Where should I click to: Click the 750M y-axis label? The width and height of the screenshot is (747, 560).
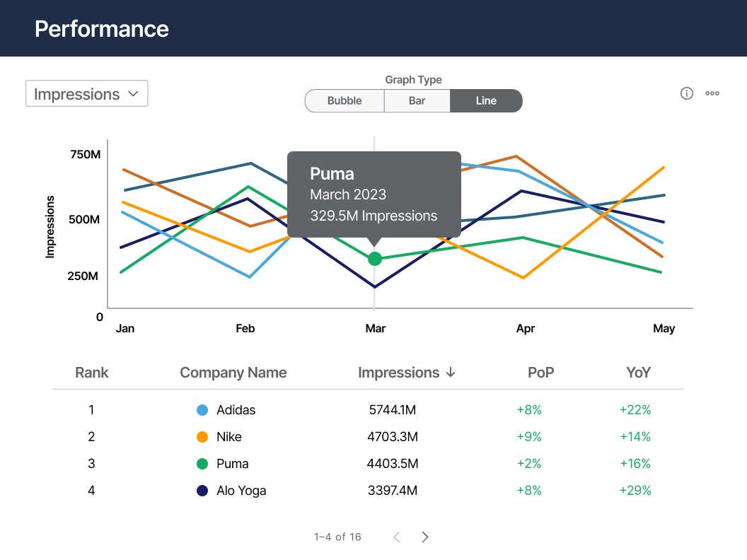tap(86, 154)
